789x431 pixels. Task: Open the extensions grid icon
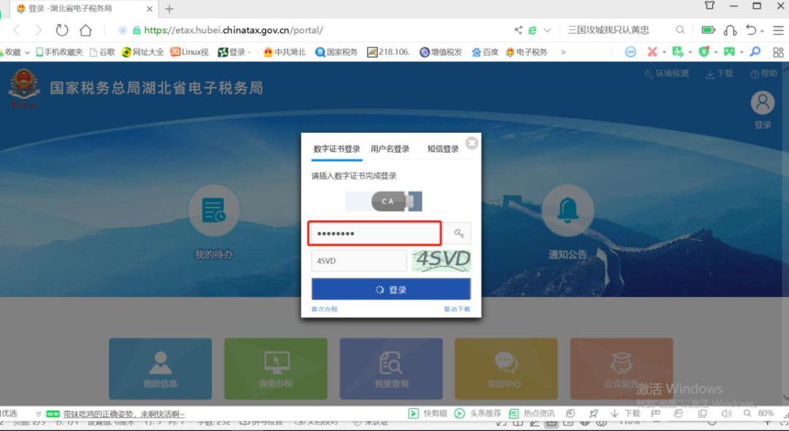[779, 52]
